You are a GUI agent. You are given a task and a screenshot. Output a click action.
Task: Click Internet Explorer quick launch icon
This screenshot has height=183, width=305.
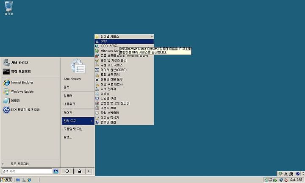(29, 180)
